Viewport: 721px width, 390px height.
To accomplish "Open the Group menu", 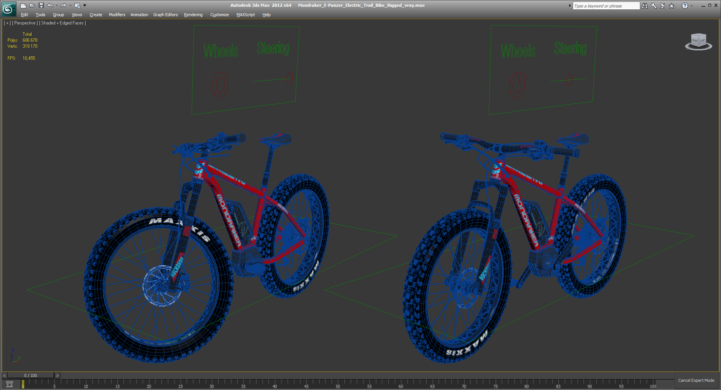I will [58, 15].
